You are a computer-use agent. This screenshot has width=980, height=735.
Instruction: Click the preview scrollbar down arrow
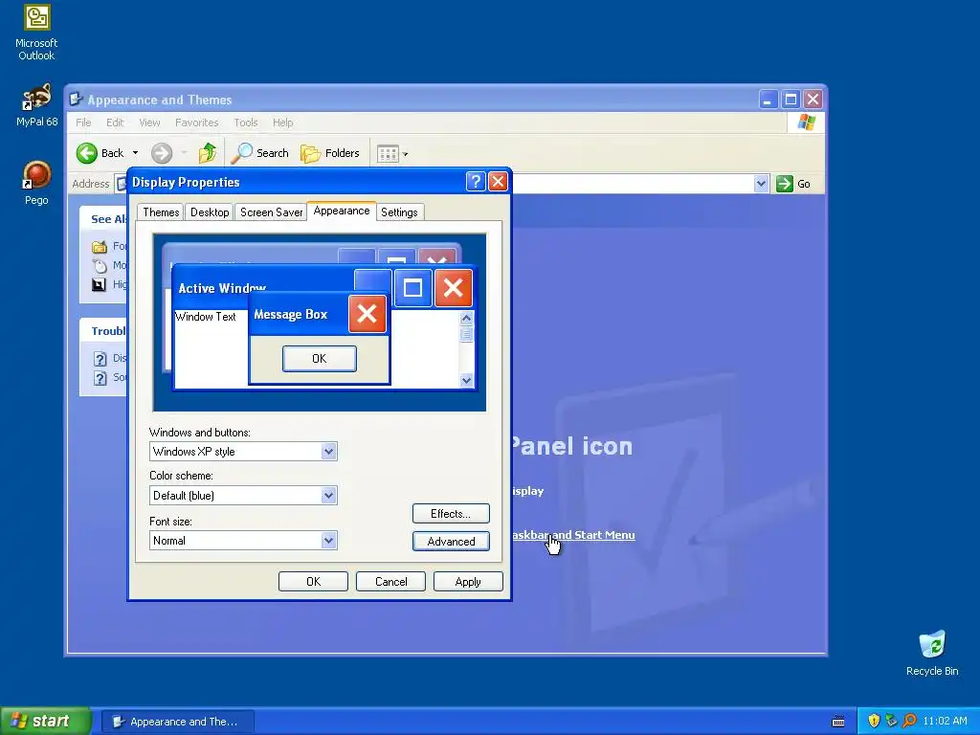tap(466, 380)
